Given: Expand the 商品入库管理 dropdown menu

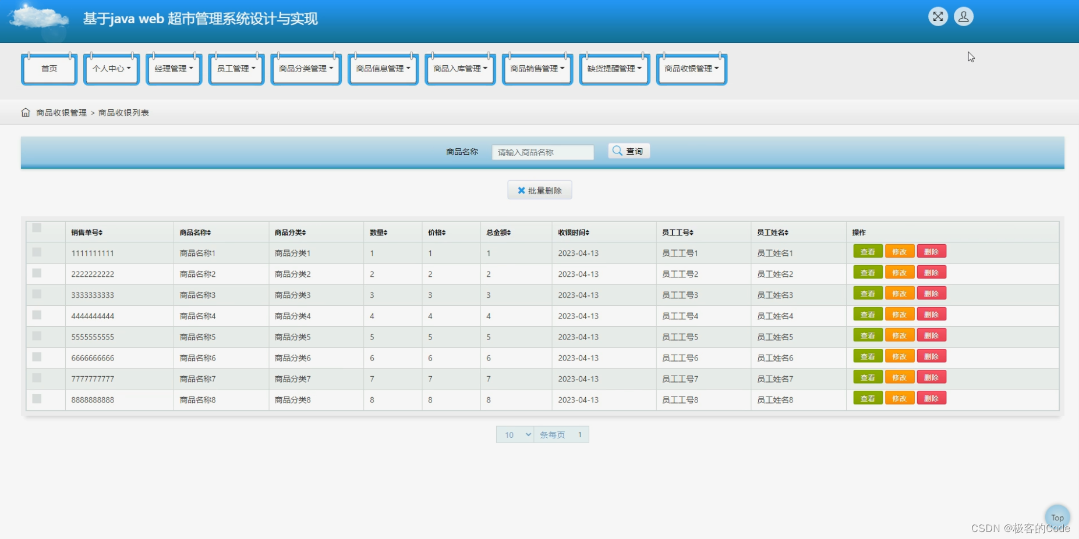Looking at the screenshot, I should pos(460,69).
